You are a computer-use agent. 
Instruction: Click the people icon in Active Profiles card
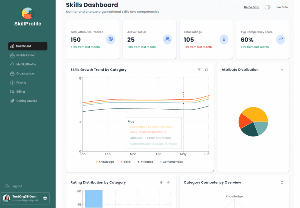click(x=167, y=39)
